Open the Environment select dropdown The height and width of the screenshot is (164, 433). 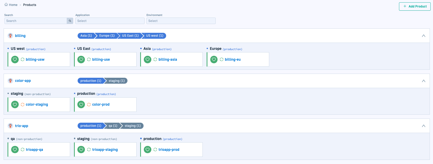(x=181, y=21)
